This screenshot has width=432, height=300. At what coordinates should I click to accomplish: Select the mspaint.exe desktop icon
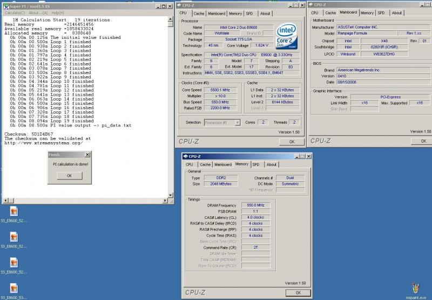416,291
